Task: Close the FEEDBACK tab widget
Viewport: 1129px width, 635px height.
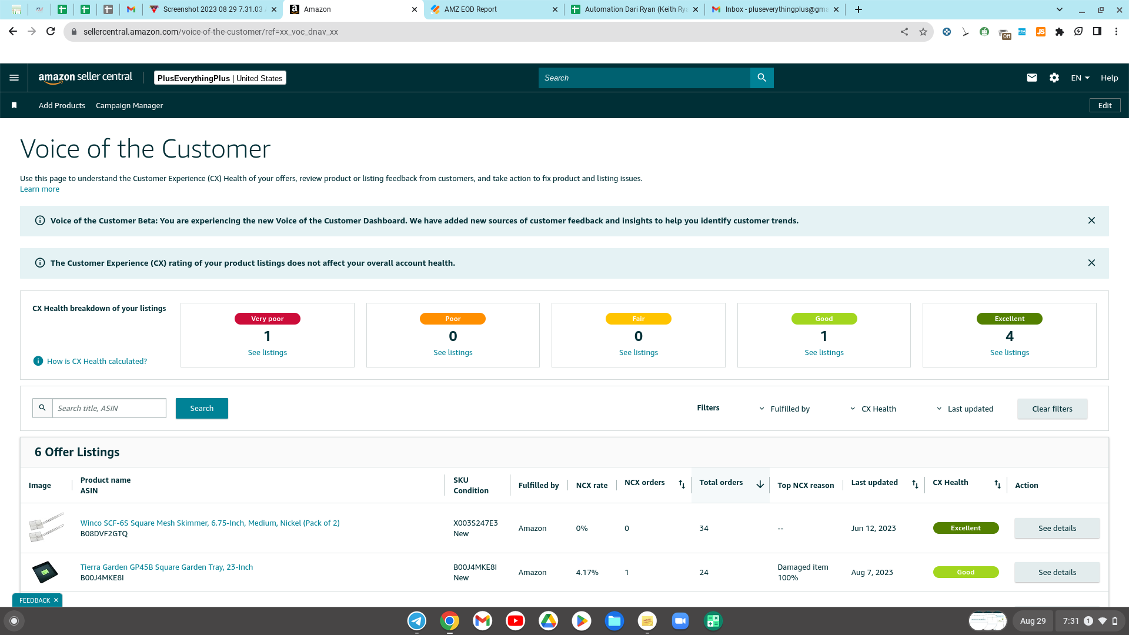Action: click(56, 600)
